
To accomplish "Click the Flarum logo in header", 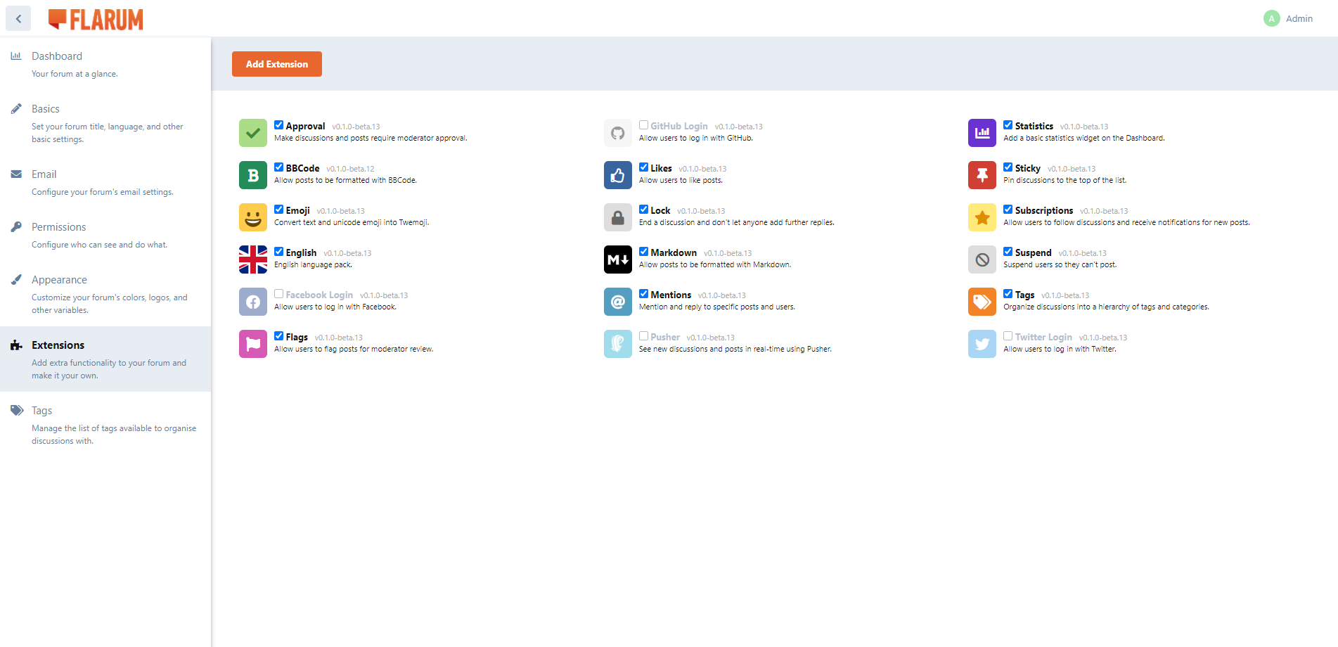I will 96,19.
